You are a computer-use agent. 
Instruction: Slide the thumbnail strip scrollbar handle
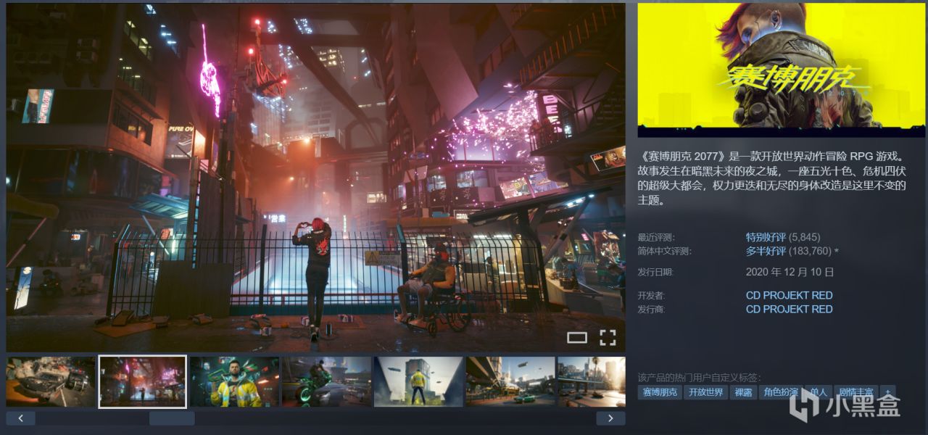[x=172, y=418]
